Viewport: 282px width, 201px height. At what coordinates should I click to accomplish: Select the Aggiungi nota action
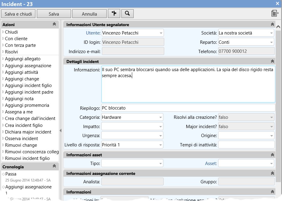[19, 99]
